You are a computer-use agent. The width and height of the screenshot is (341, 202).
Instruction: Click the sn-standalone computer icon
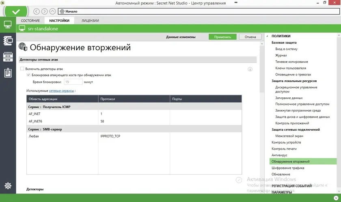tap(22, 28)
